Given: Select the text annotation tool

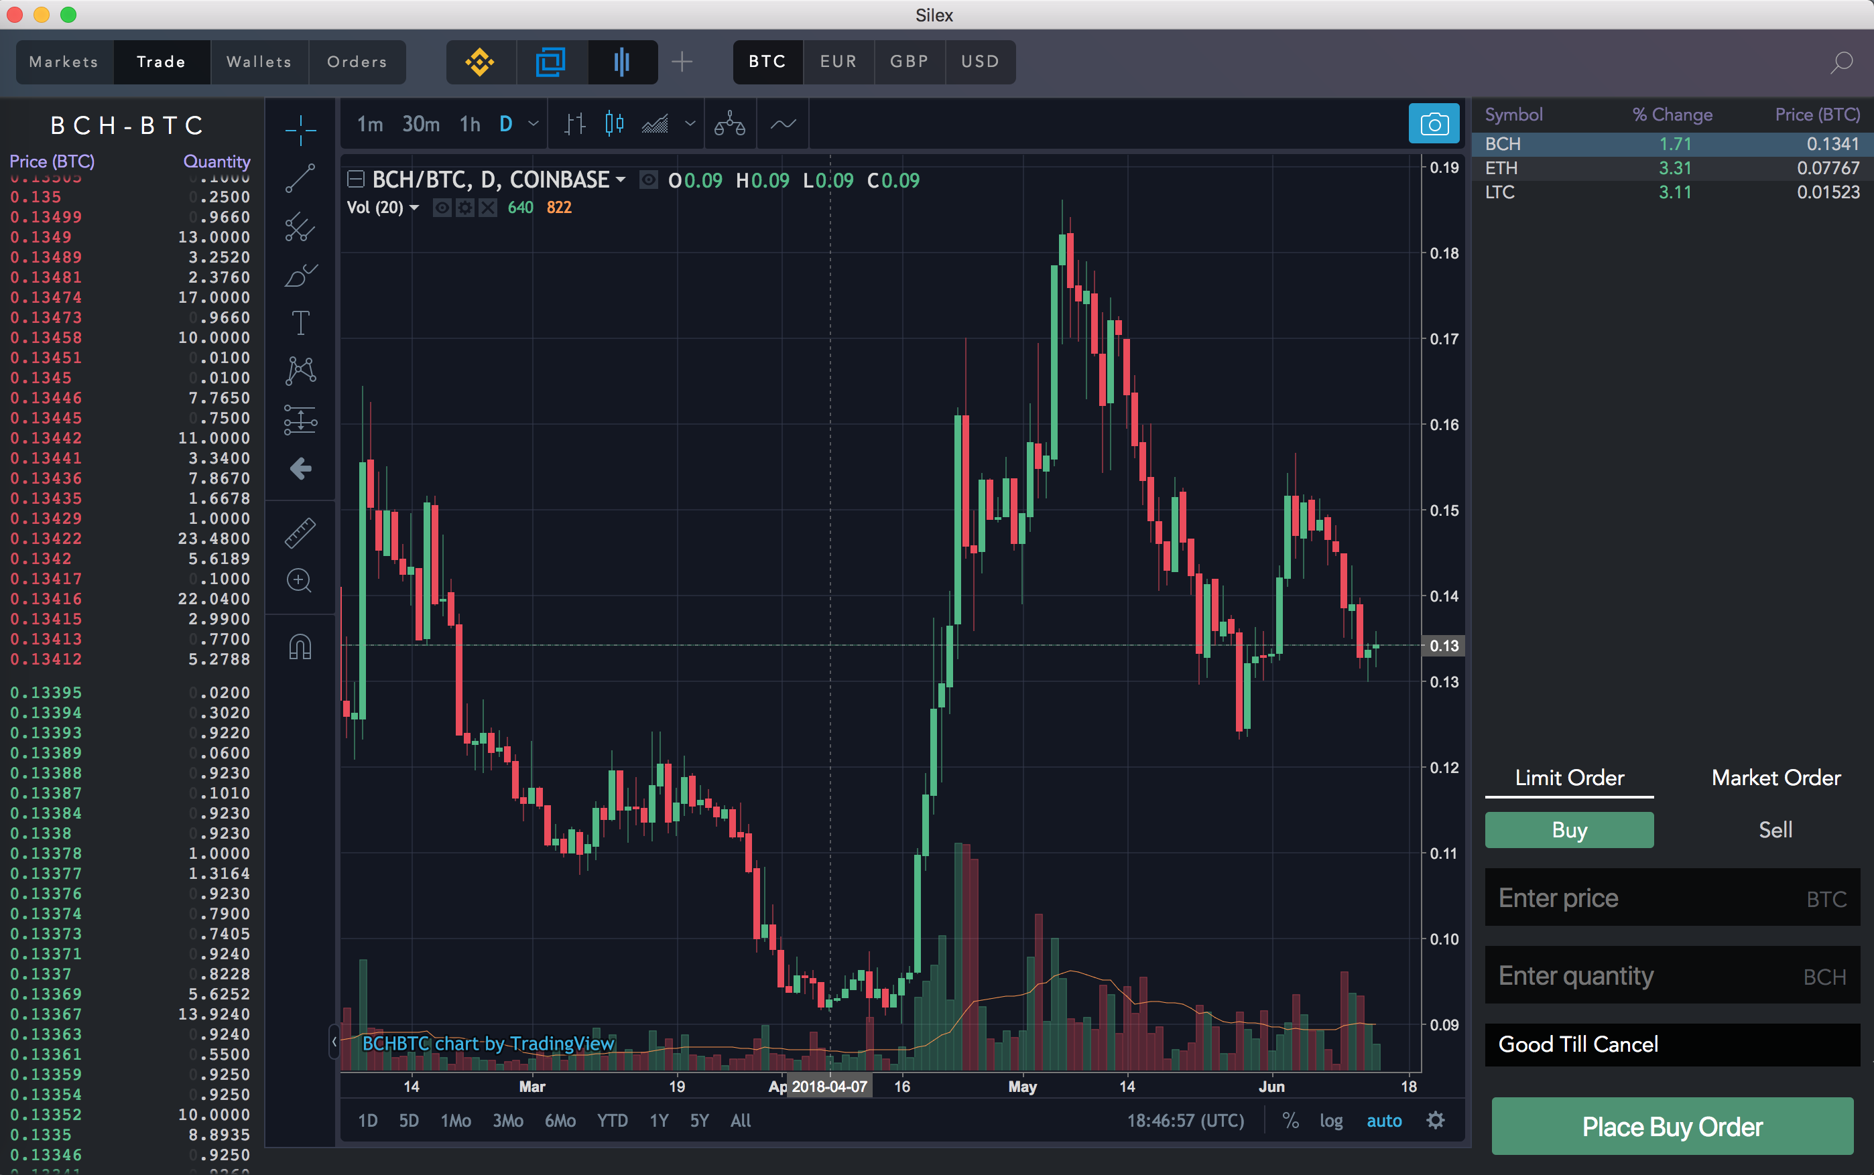Looking at the screenshot, I should (x=300, y=322).
